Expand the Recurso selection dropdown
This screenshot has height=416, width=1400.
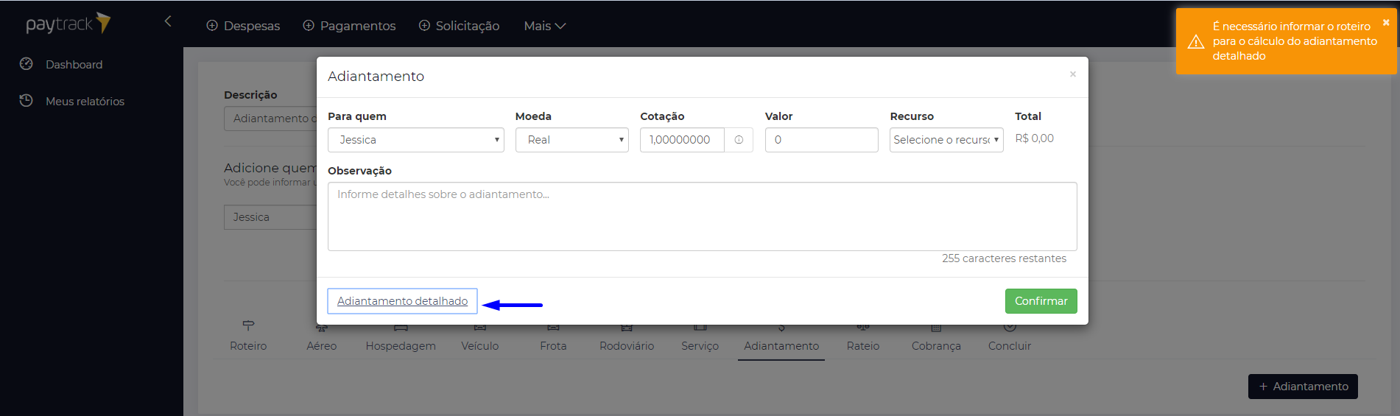[x=946, y=140]
